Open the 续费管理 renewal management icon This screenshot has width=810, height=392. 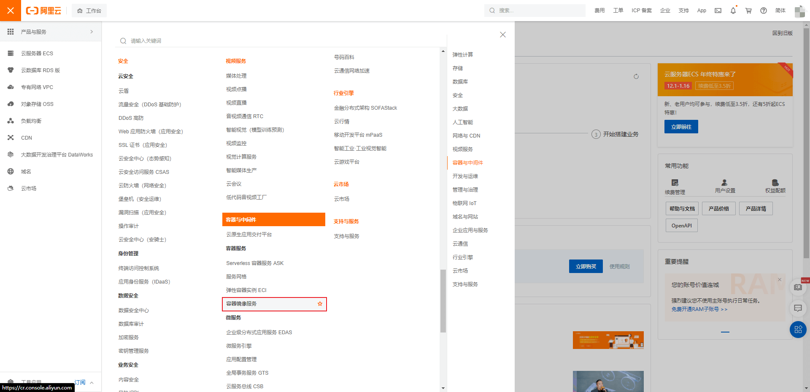(675, 183)
